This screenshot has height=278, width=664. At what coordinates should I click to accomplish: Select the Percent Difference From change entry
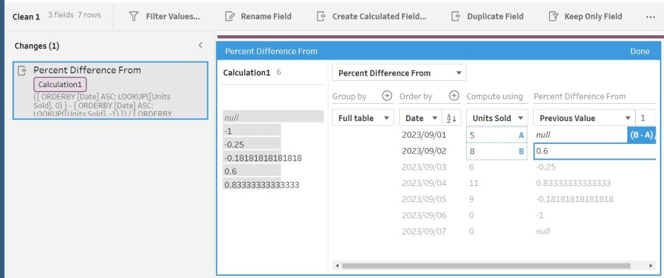tap(110, 91)
